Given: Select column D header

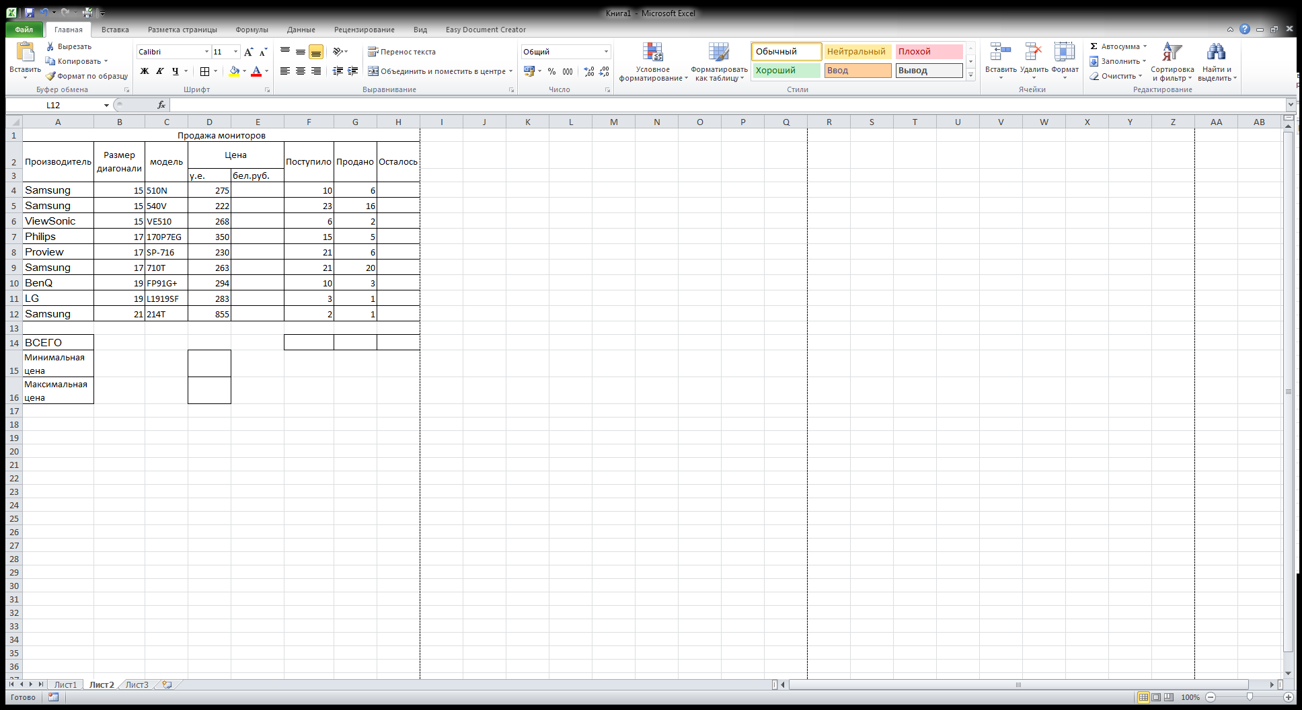Looking at the screenshot, I should (209, 122).
